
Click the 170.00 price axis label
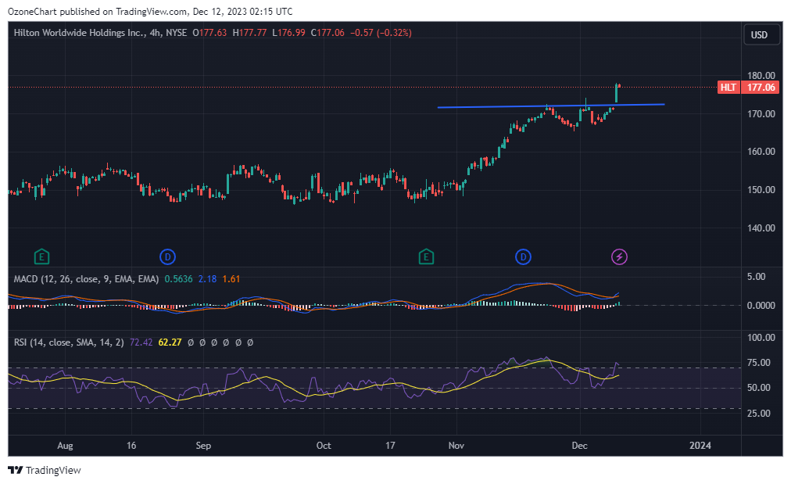pyautogui.click(x=761, y=114)
